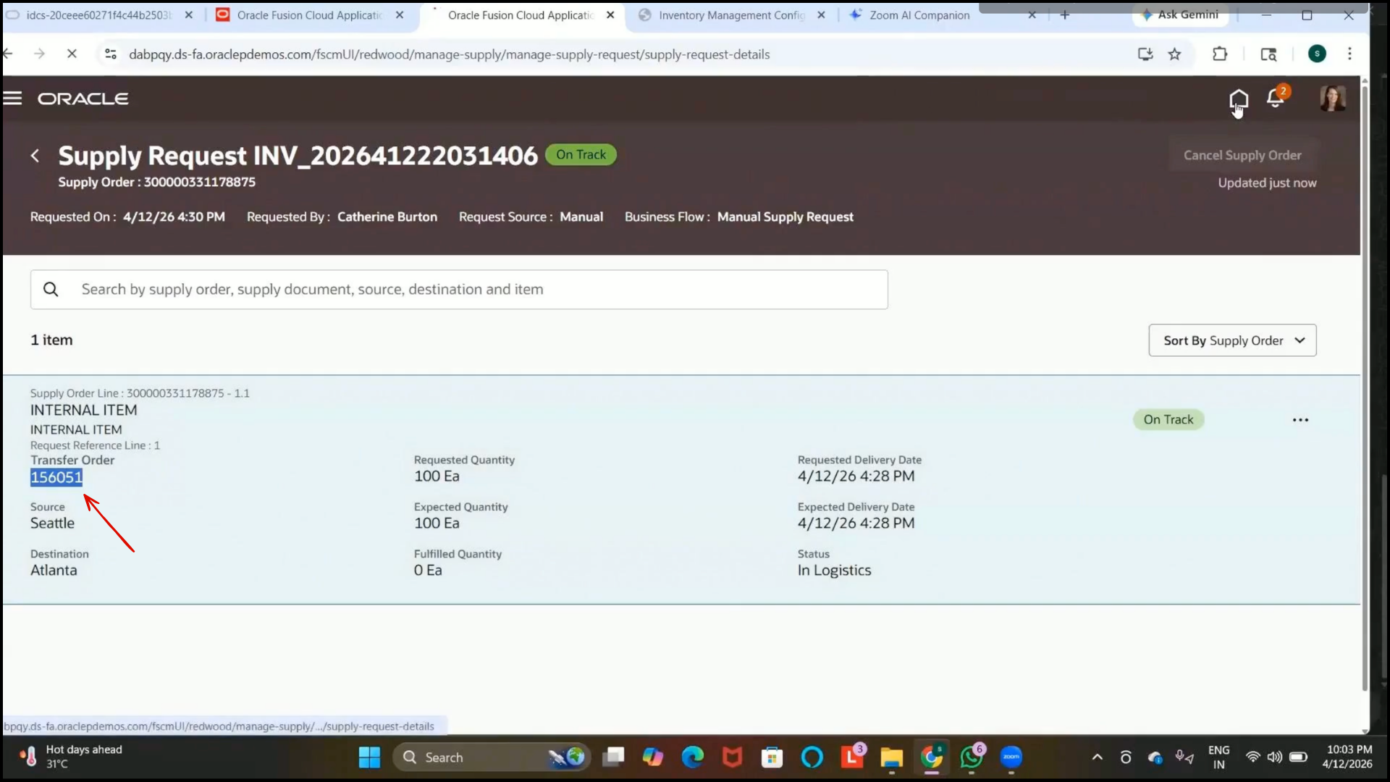This screenshot has width=1390, height=782.
Task: Open the taskbar clock showing 10:03 PM
Action: 1348,757
